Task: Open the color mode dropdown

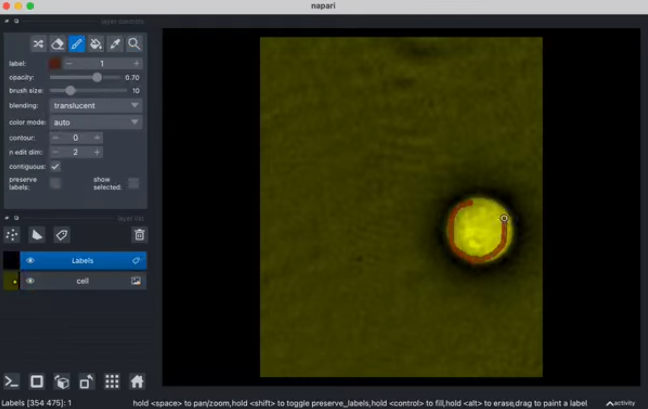Action: pyautogui.click(x=96, y=122)
